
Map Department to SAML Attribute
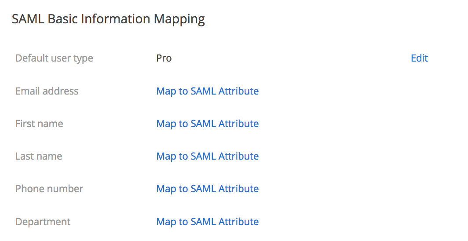click(x=207, y=222)
